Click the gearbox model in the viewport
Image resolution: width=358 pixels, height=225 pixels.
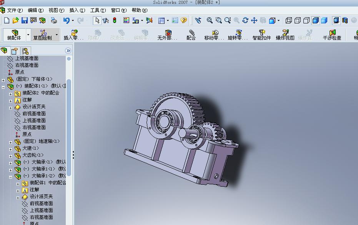[181, 139]
